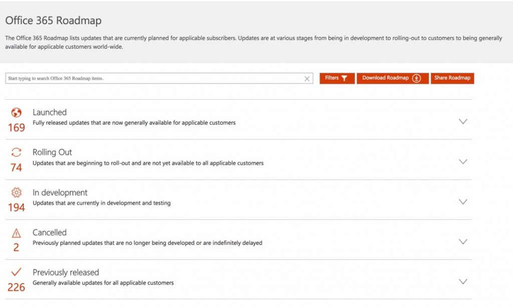Select the gear icon beside In development
The image size is (513, 307).
click(17, 193)
